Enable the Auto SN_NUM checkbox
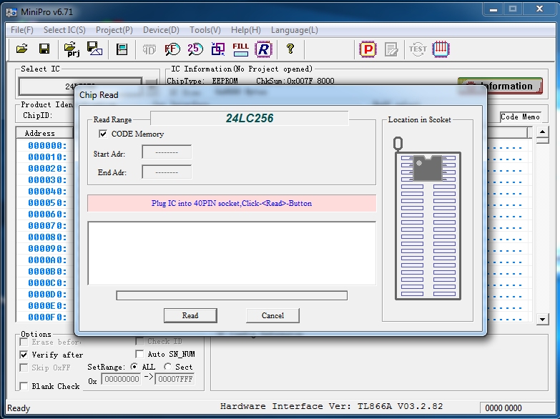The image size is (560, 419). pyautogui.click(x=139, y=354)
